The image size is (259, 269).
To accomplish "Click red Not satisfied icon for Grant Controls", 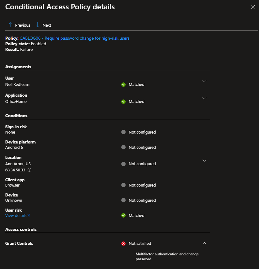I will coord(123,244).
